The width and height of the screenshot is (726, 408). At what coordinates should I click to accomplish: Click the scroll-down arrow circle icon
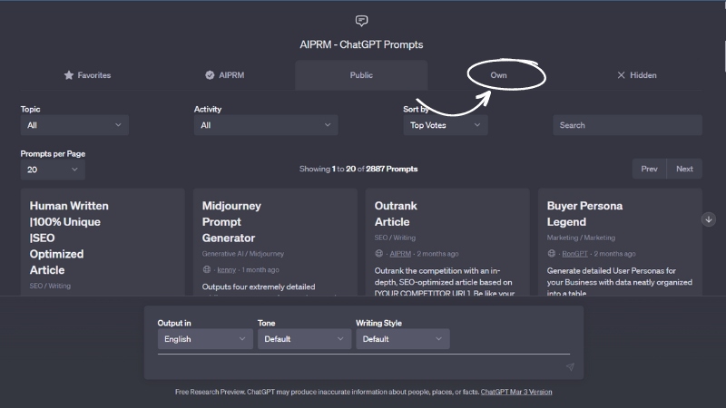point(709,219)
